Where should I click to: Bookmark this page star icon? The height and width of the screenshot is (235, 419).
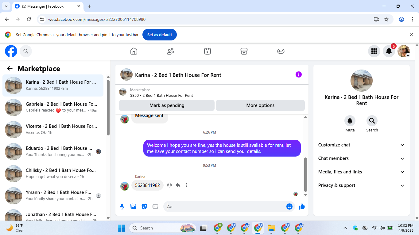click(386, 19)
